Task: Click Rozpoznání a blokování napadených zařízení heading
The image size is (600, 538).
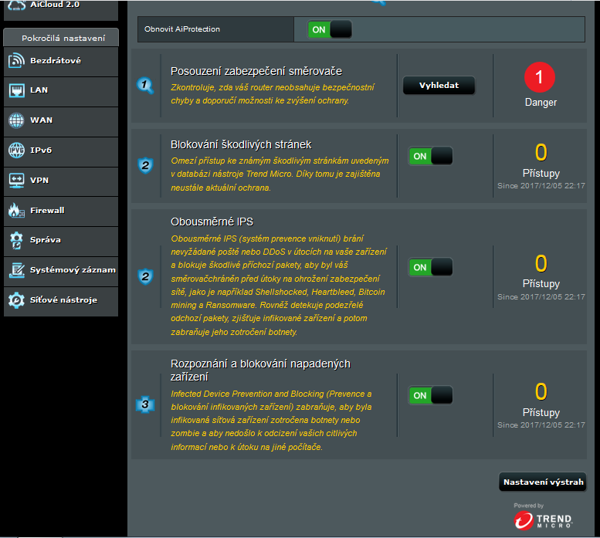Action: point(260,371)
